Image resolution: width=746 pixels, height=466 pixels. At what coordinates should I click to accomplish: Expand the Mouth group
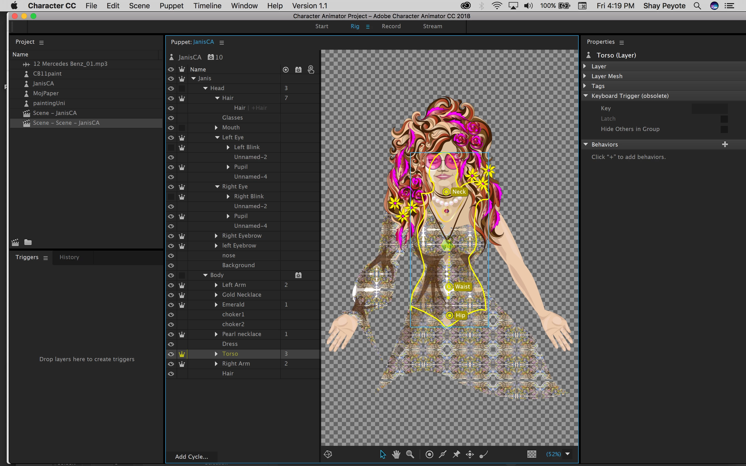tap(216, 128)
